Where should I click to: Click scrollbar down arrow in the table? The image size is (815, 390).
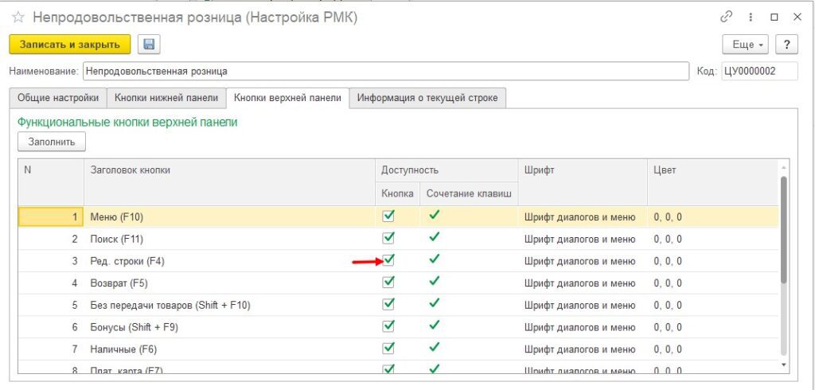[784, 364]
